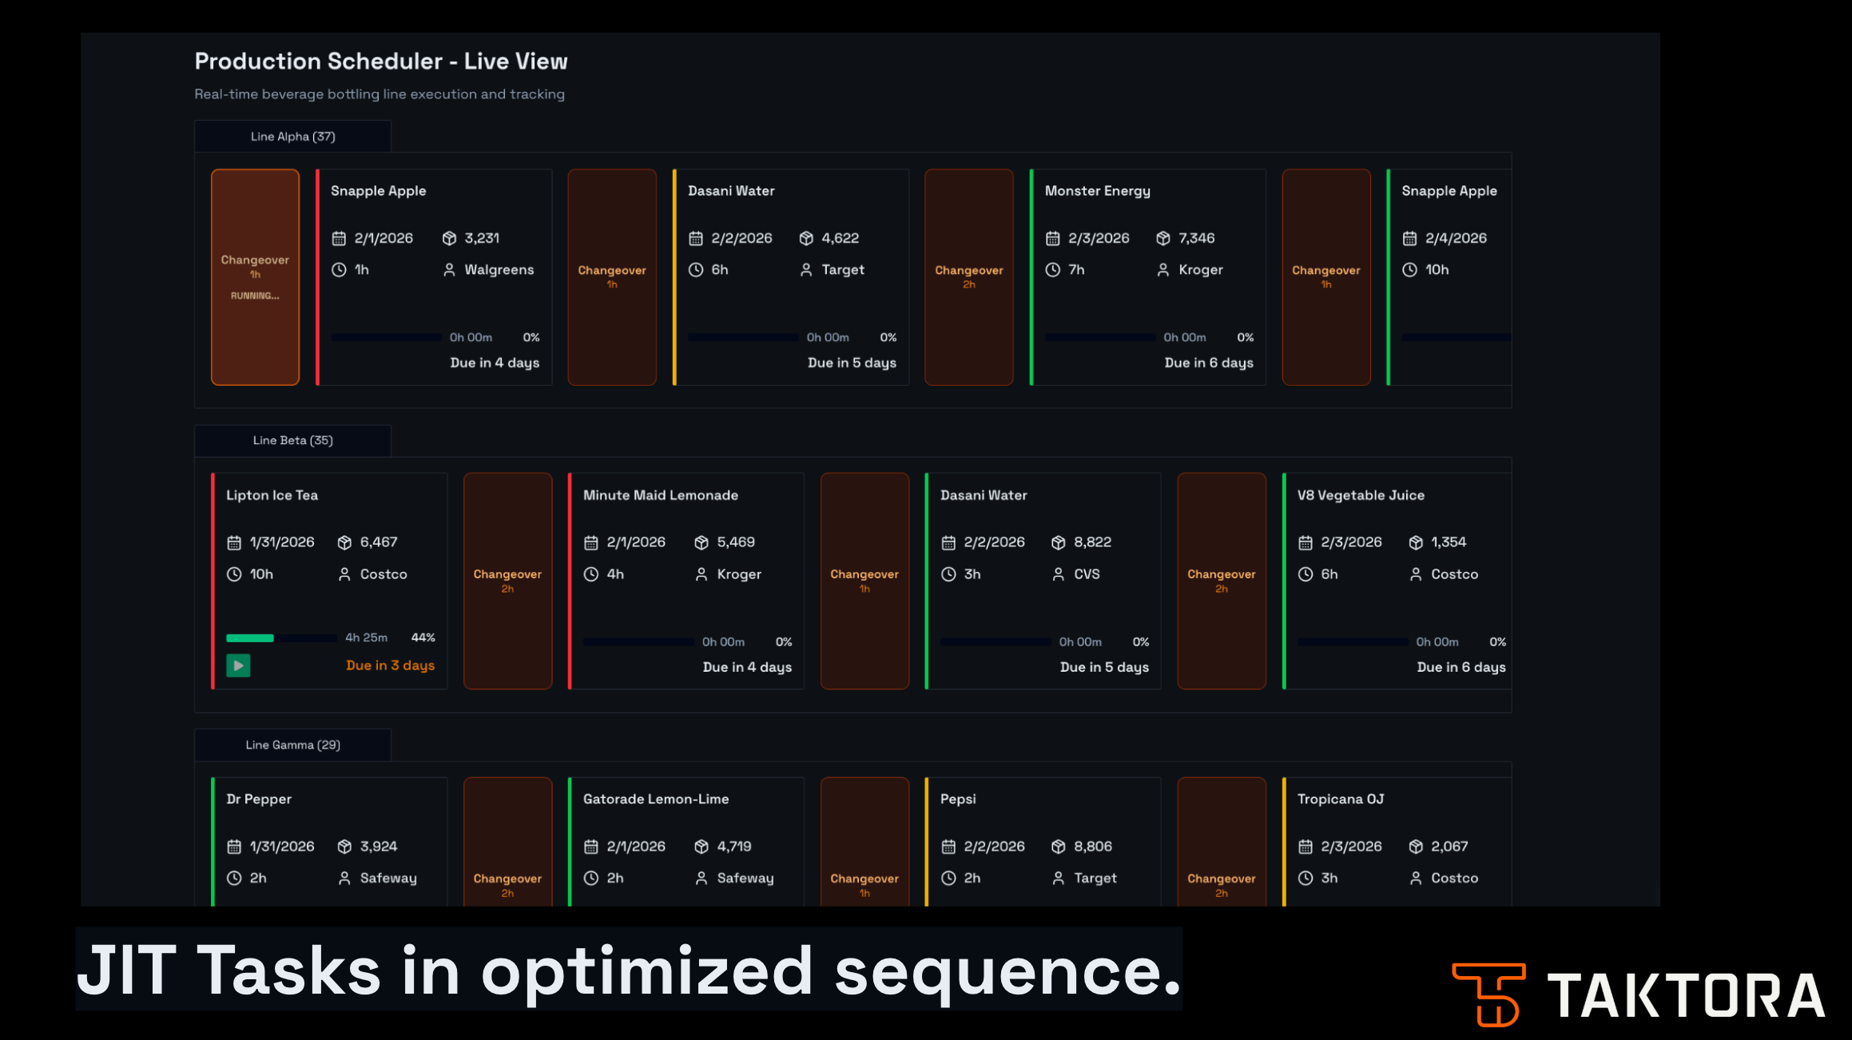Viewport: 1852px width, 1040px height.
Task: Open the running Changeover block on Line Alpha
Action: coord(254,276)
